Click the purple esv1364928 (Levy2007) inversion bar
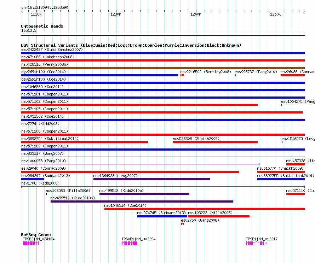The height and width of the screenshot is (263, 315). point(151,179)
